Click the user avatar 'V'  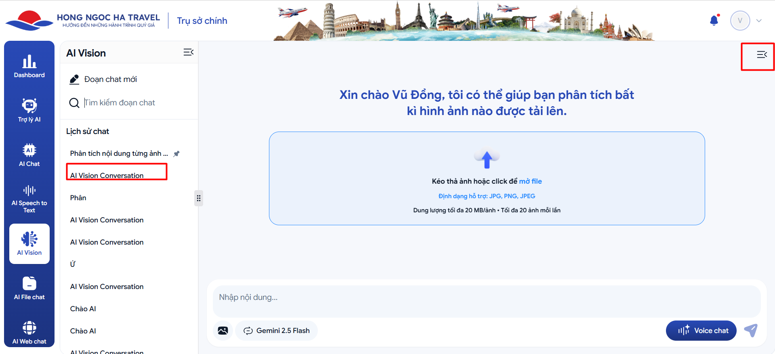(x=740, y=21)
